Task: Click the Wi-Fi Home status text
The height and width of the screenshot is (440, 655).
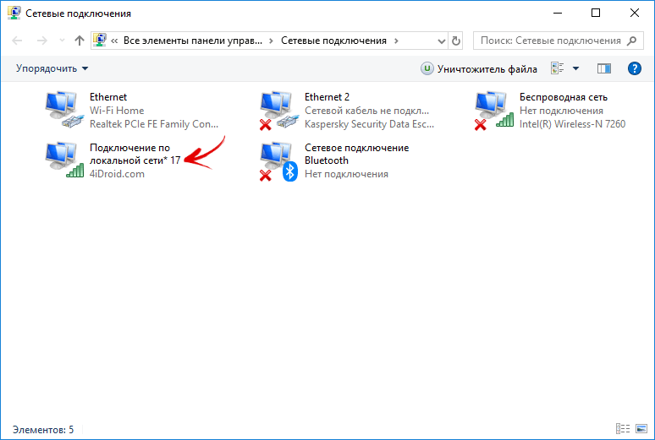Action: tap(117, 111)
